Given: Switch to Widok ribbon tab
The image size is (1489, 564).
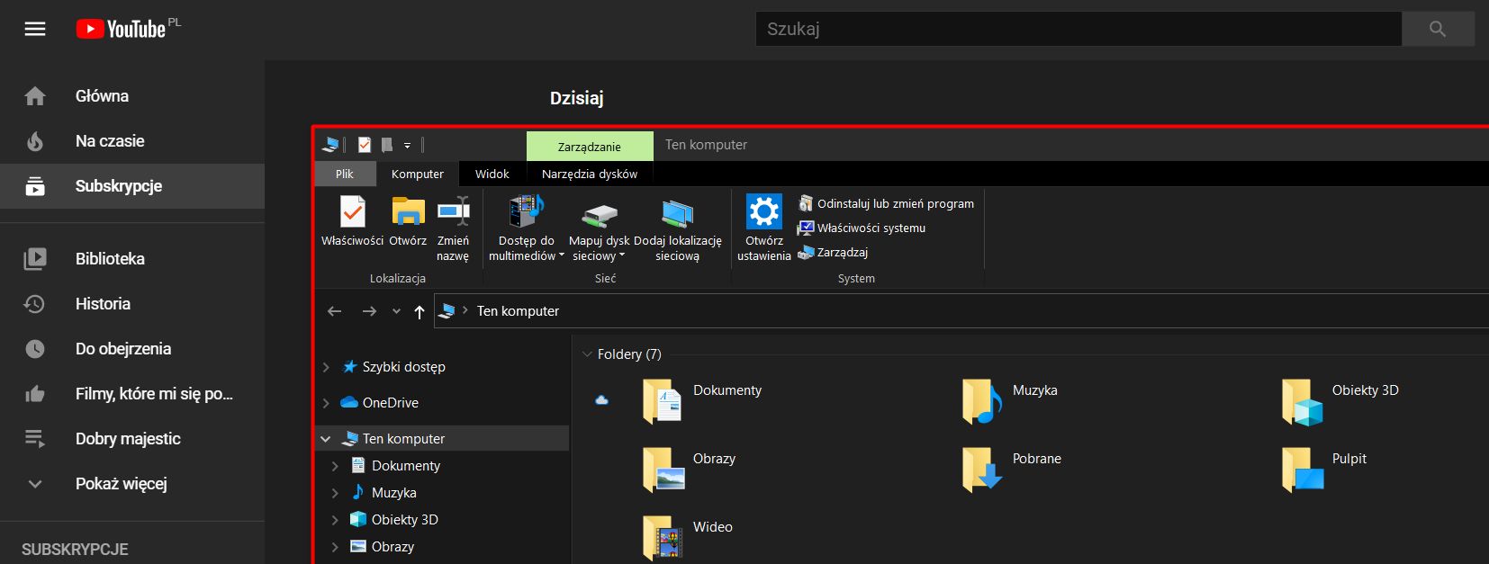Looking at the screenshot, I should point(492,174).
